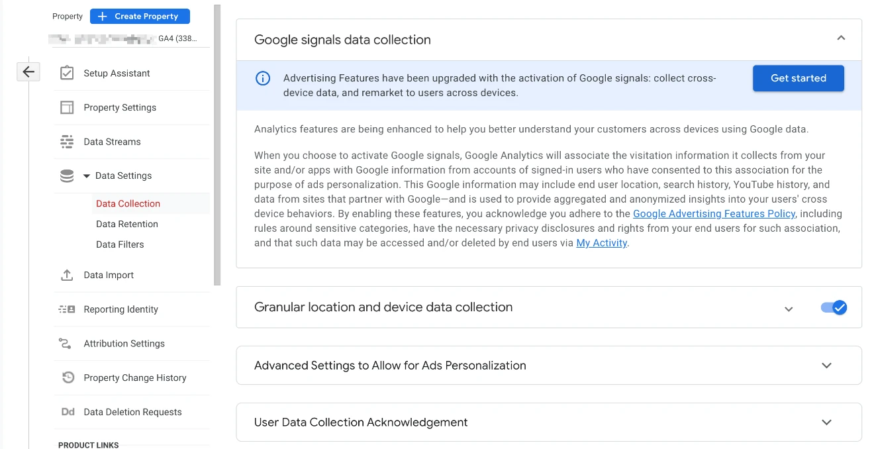Screen dimensions: 874x449
Task: Click the Attribution Settings path icon
Action: point(66,343)
